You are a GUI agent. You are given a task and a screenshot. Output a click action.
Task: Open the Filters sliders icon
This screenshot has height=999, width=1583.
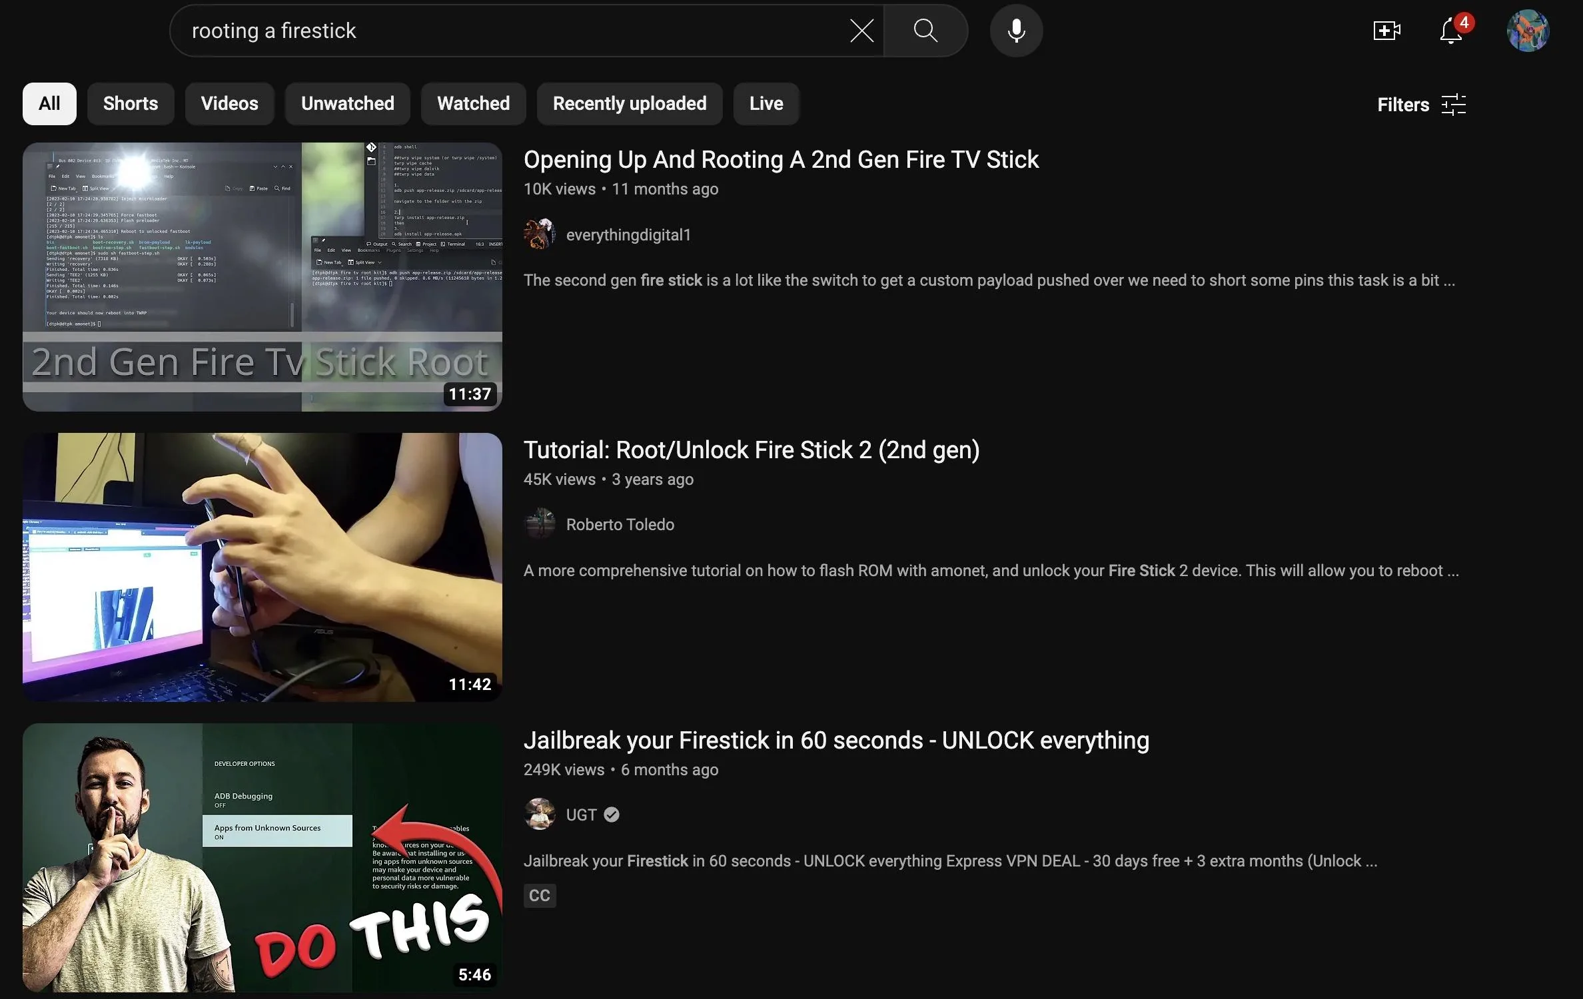(x=1453, y=105)
